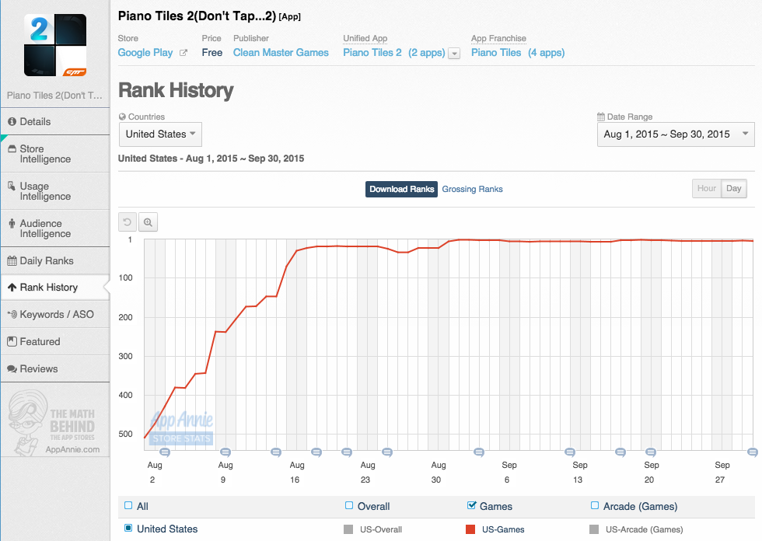Click the x-axis label Aug 23
The height and width of the screenshot is (541, 762).
click(367, 473)
